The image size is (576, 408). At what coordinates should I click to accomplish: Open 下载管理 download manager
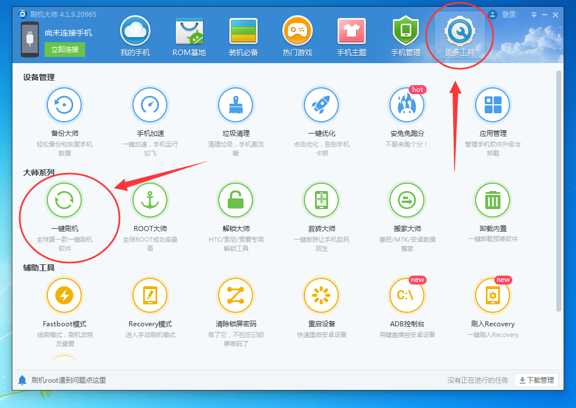[535, 380]
